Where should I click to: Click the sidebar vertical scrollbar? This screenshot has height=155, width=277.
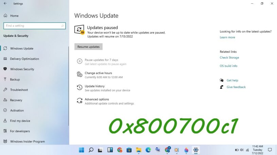[x=69, y=86]
